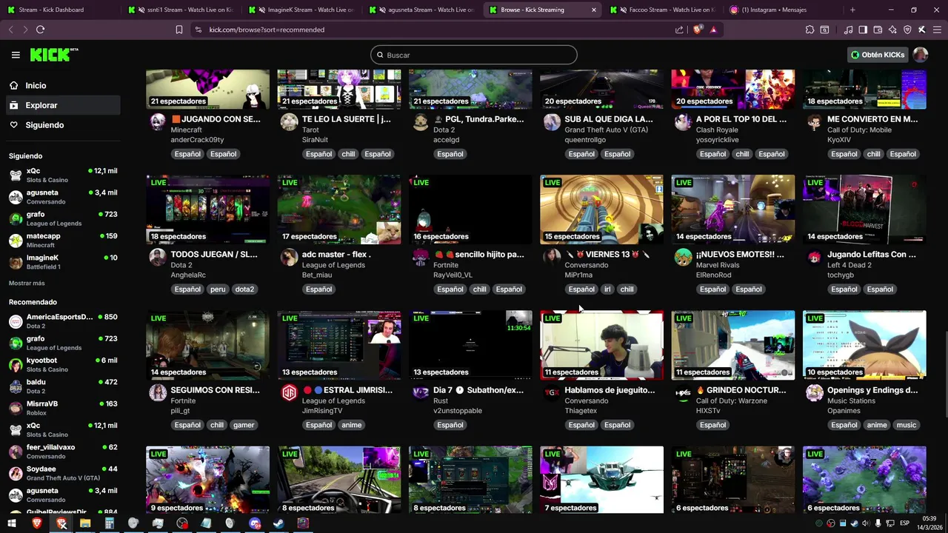
Task: Click the share icon in the address bar
Action: point(679,30)
